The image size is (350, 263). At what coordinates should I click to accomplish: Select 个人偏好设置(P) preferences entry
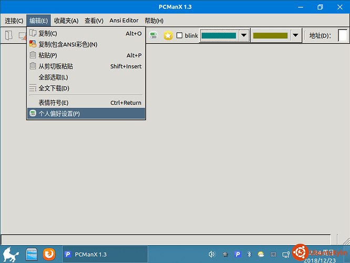pyautogui.click(x=86, y=114)
